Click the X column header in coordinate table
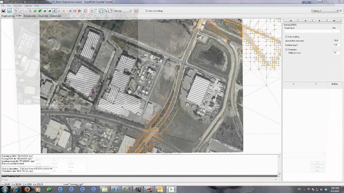 coord(293,84)
